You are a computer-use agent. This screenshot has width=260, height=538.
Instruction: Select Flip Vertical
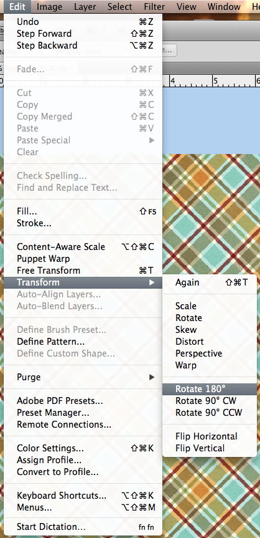coord(209,448)
